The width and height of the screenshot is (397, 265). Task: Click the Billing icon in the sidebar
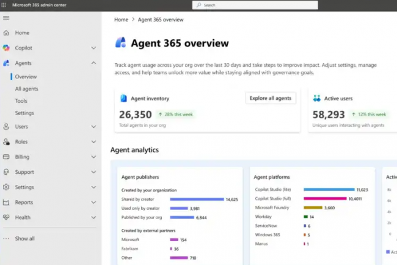coord(6,157)
